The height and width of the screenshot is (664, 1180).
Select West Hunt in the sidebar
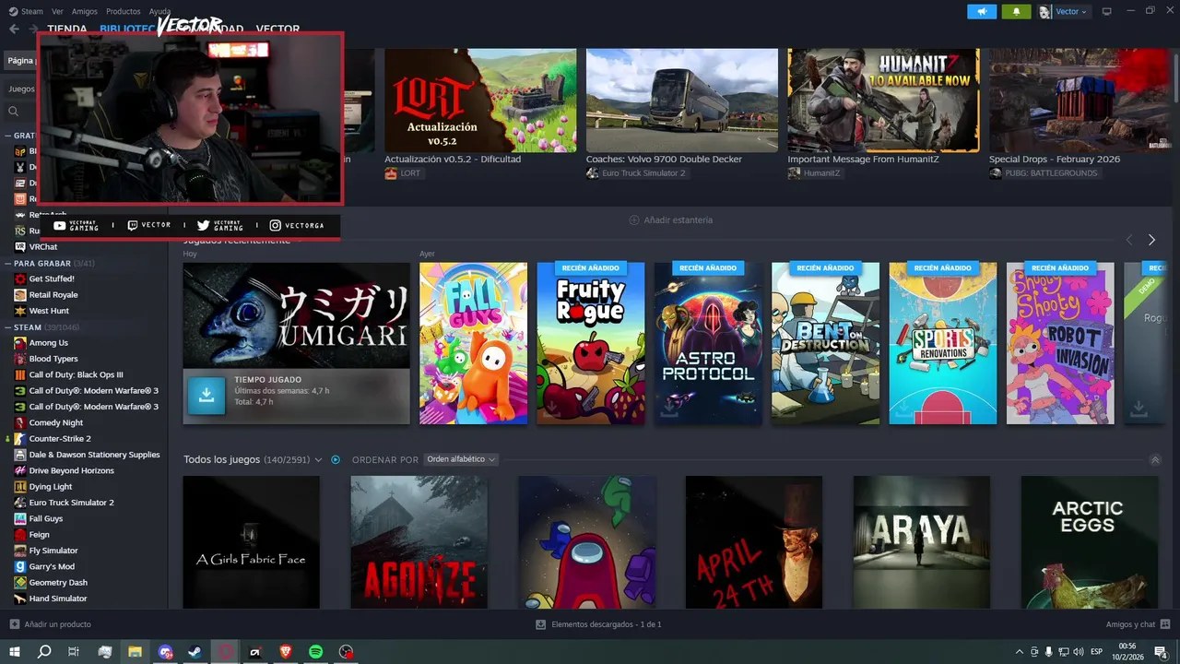coord(48,311)
